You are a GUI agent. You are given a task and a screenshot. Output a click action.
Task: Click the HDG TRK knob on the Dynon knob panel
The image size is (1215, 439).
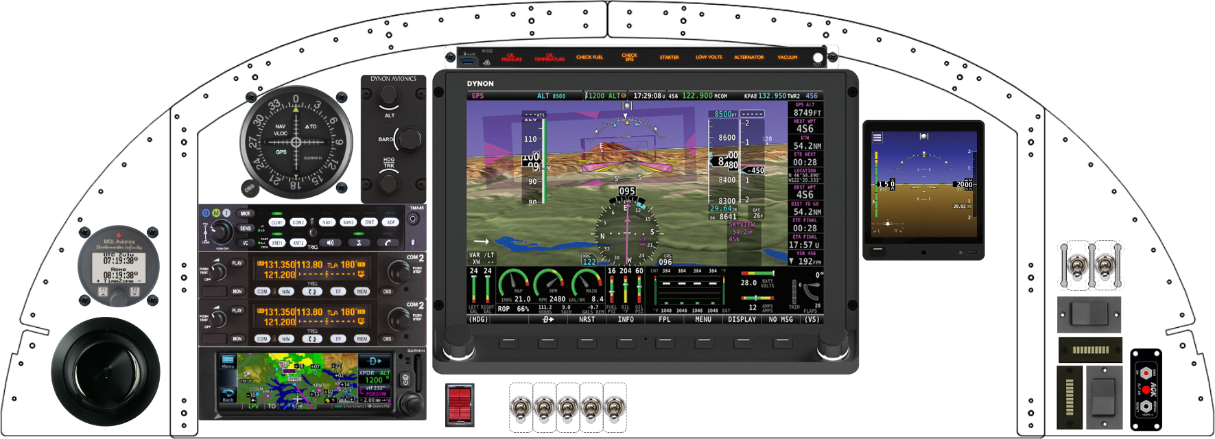coord(389,182)
